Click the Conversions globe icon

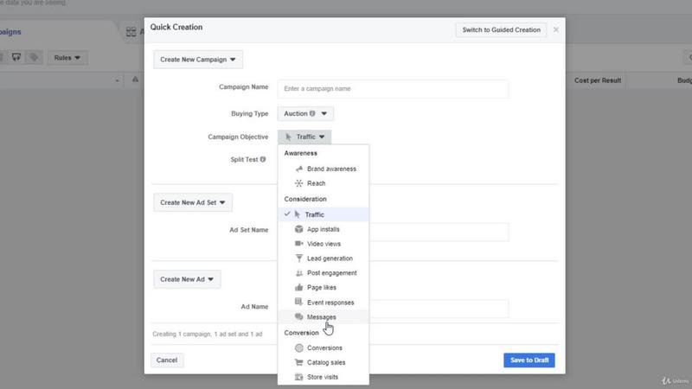(298, 348)
